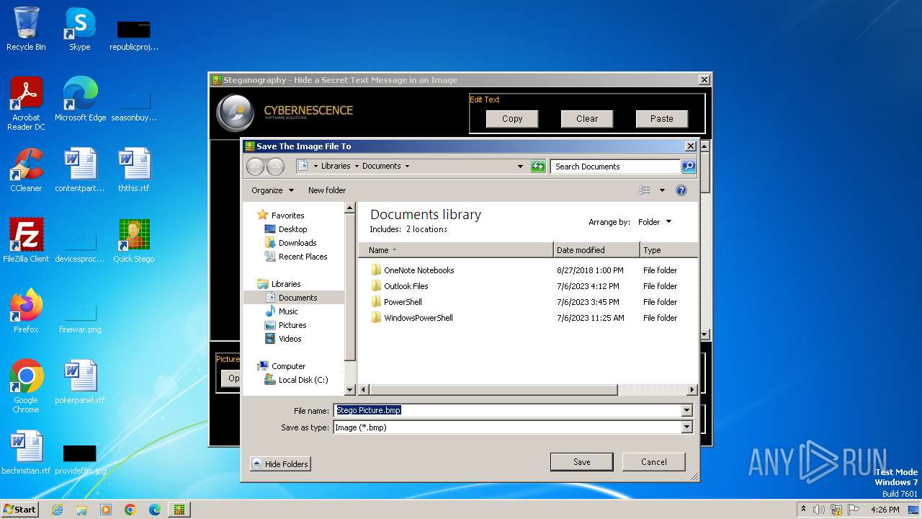
Task: Open Recycle Bin desktop icon
Action: [26, 29]
